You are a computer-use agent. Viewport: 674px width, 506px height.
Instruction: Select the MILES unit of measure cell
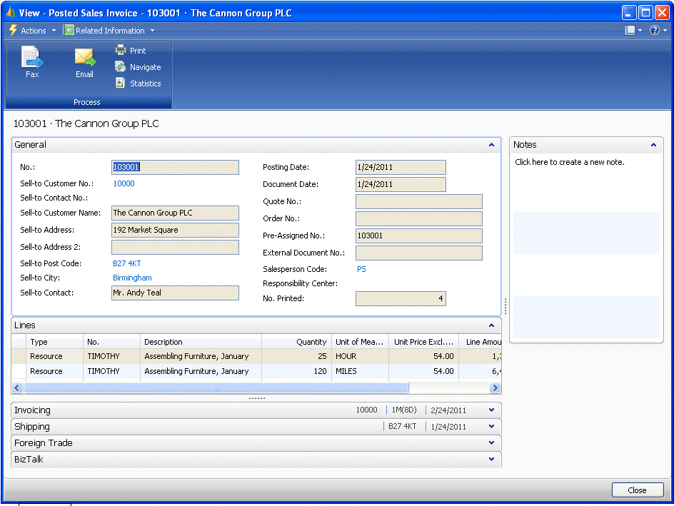pos(361,371)
